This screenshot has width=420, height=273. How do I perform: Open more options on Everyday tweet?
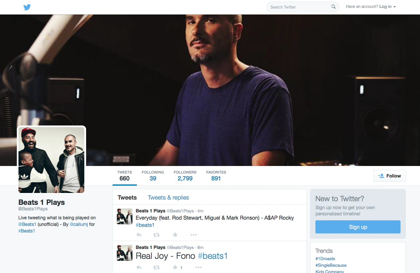coord(194,235)
